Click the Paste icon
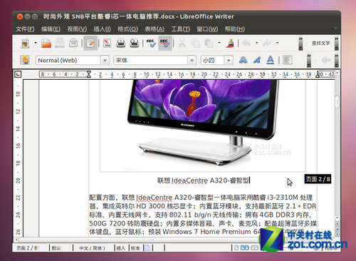 [209, 43]
